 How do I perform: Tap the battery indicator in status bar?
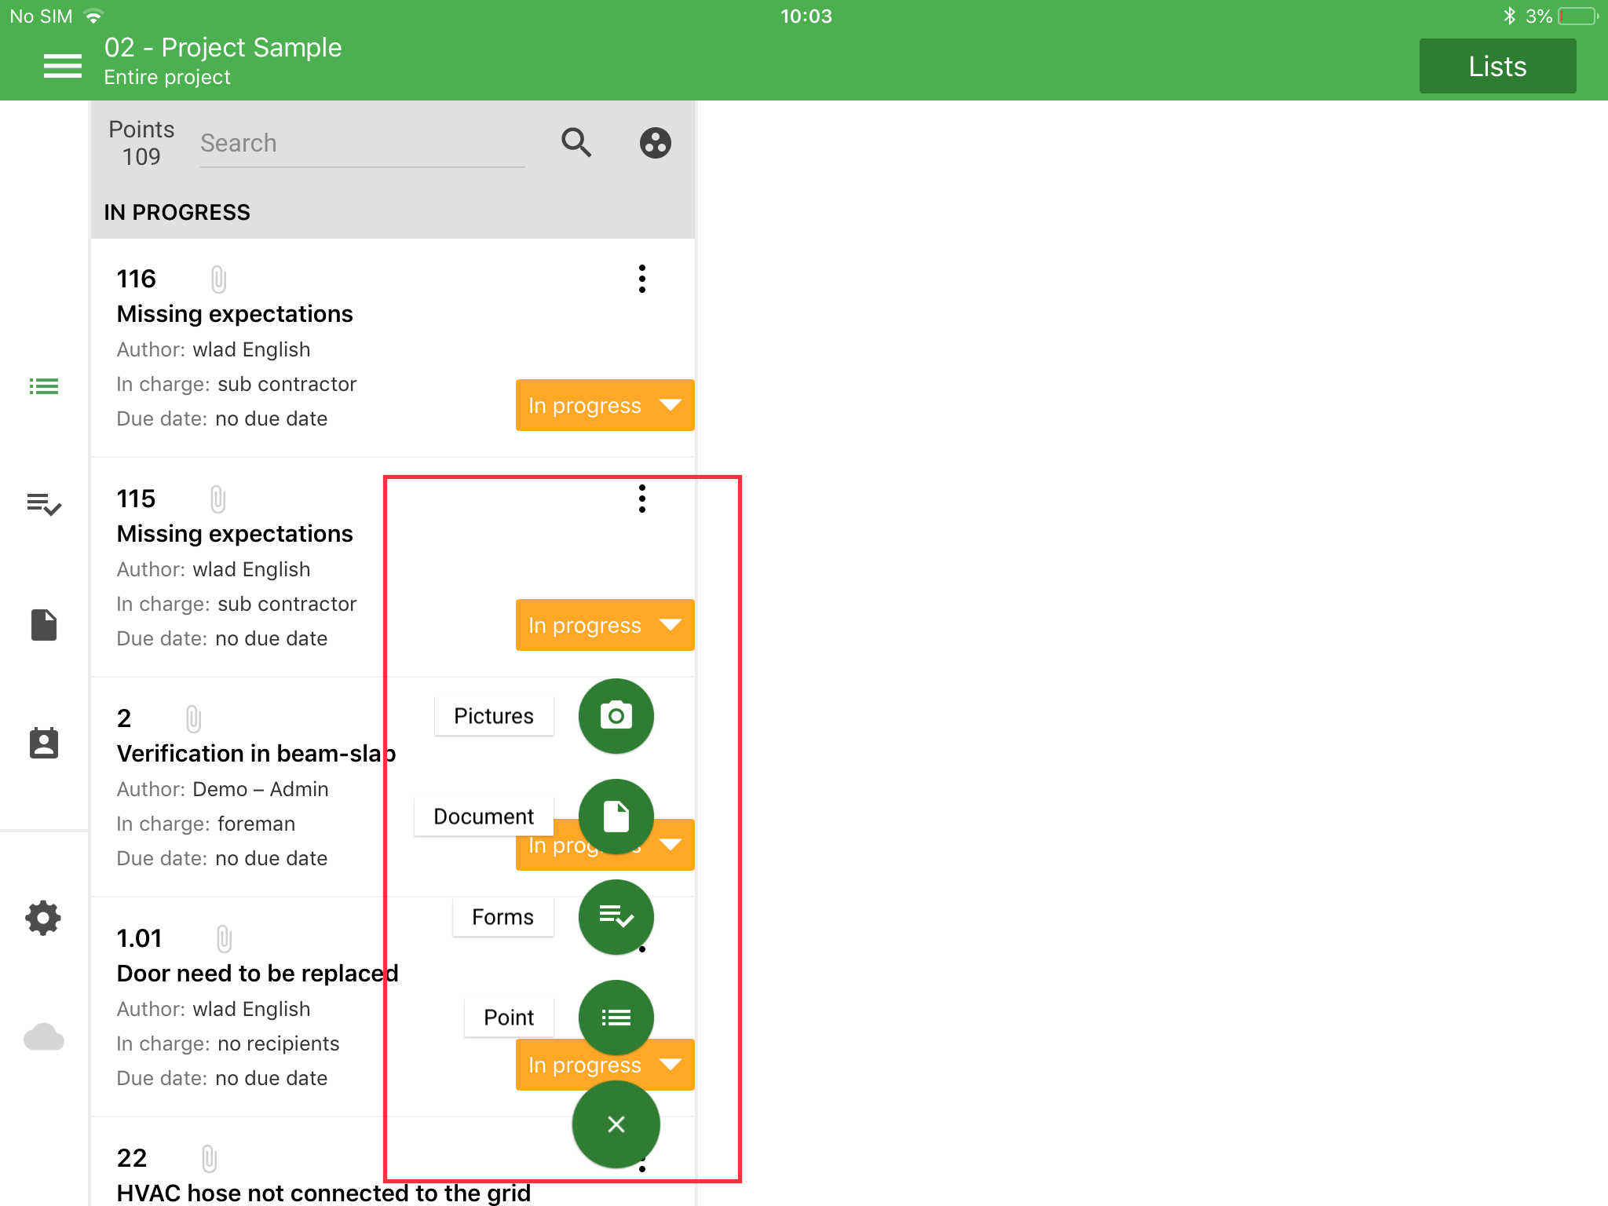point(1578,16)
